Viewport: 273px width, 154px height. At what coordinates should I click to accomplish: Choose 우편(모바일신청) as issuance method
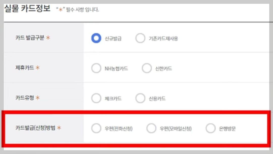click(x=151, y=128)
